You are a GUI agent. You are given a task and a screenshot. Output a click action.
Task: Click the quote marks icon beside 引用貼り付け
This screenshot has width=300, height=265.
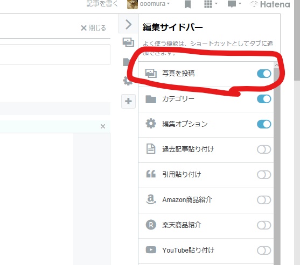(x=151, y=174)
